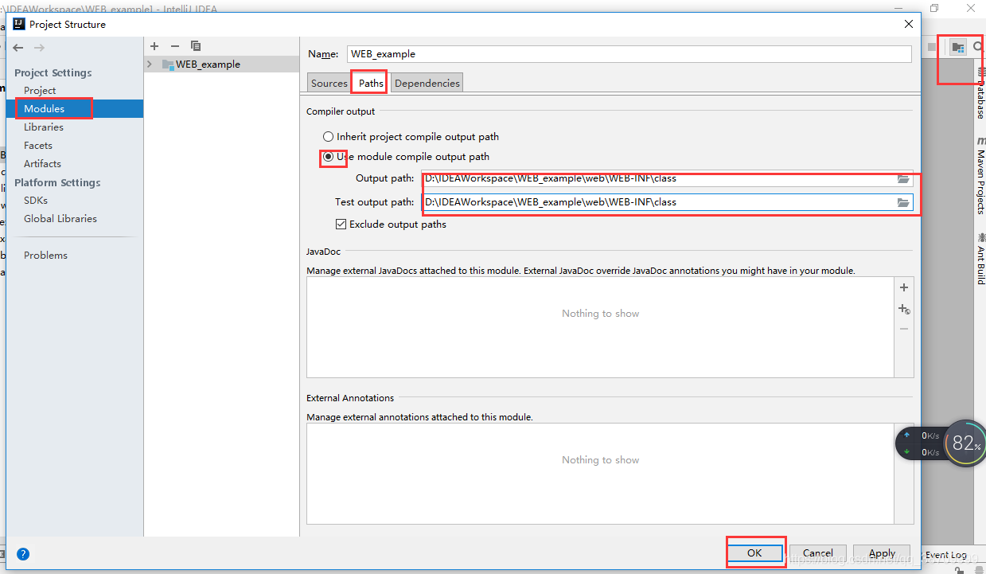Click the back navigation arrow
Image resolution: width=986 pixels, height=574 pixels.
(x=18, y=48)
